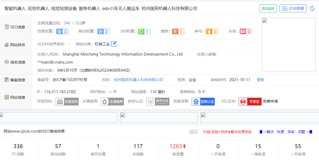Click the third banner image placeholder
The width and height of the screenshot is (319, 164).
[260, 118]
